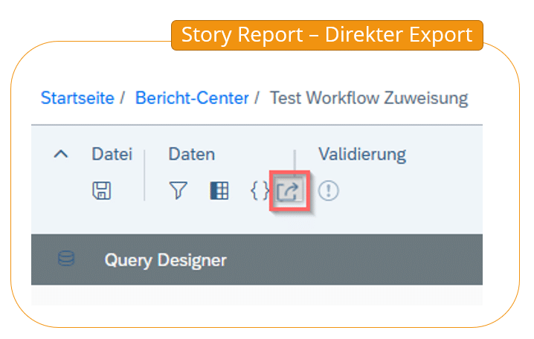Screen dimensions: 534x339
Task: Click the Test Workflow Zuweisung breadcrumb title
Action: tap(369, 98)
